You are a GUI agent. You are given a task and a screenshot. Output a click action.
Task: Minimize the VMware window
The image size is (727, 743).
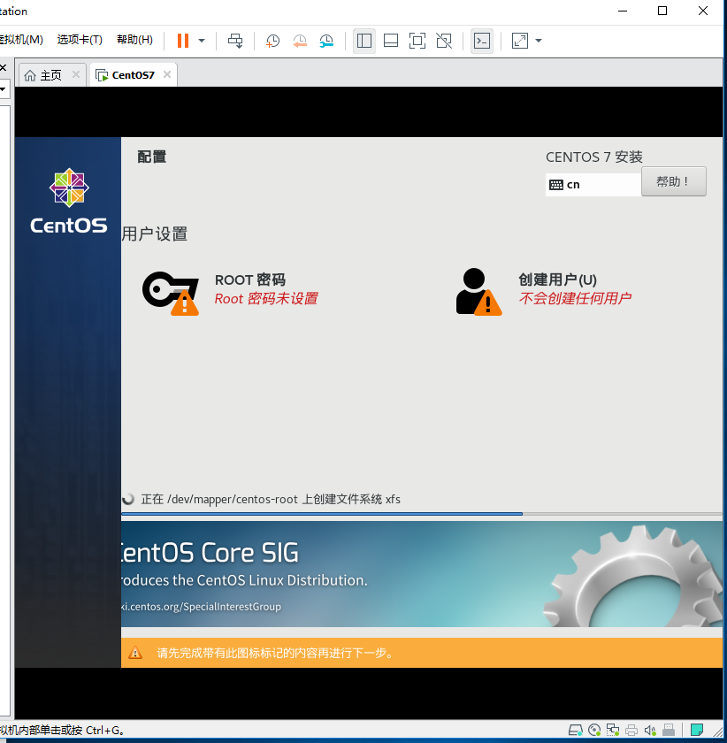point(623,11)
